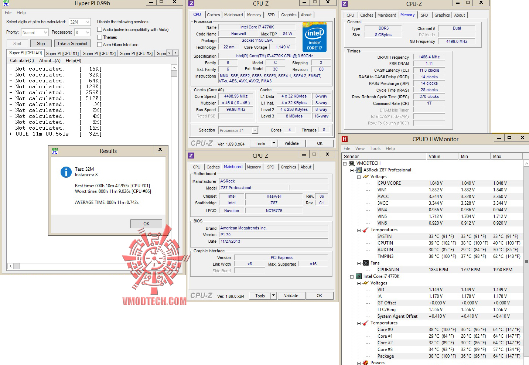Open the Calculate(C) menu
Screen dimensions: 529x365
tap(22, 61)
